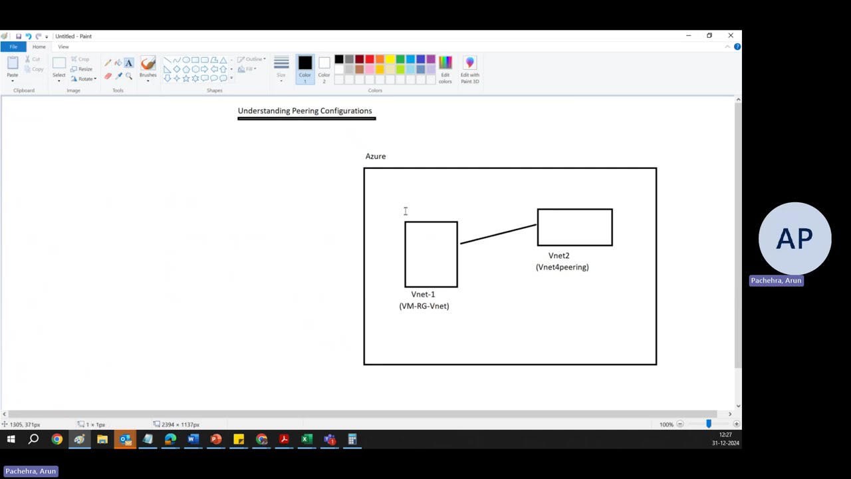Pick the yellow color swatch
Viewport: 851px width, 479px height.
(x=390, y=60)
